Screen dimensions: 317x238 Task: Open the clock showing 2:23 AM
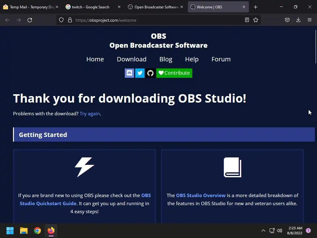pos(295,231)
